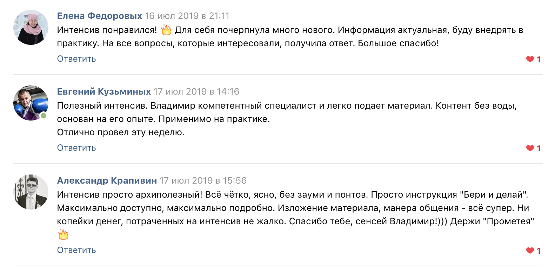Click the fire emoji under Александр's comment text
555x267 pixels.
tap(63, 234)
